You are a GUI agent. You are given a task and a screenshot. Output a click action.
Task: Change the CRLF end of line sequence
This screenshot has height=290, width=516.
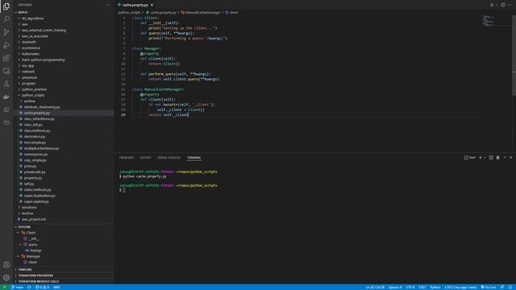422,288
